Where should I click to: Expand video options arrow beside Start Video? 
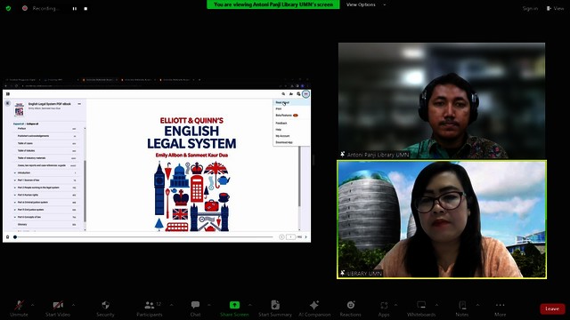73,305
